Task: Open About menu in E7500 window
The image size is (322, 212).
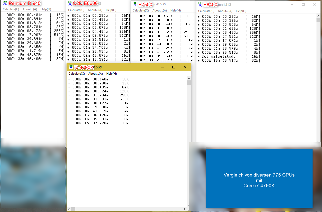Action: (160, 10)
